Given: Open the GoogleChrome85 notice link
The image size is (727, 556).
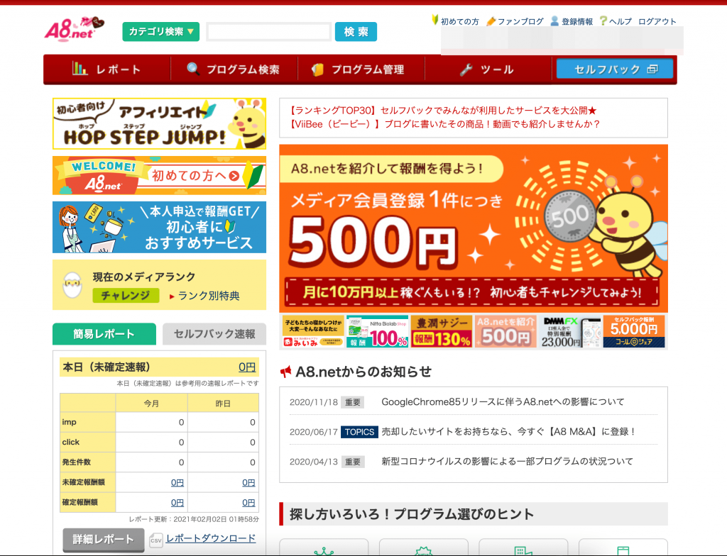Looking at the screenshot, I should [x=503, y=402].
